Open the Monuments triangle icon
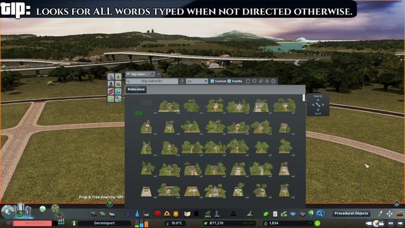Viewport: 405px width, 228px height. (234, 214)
